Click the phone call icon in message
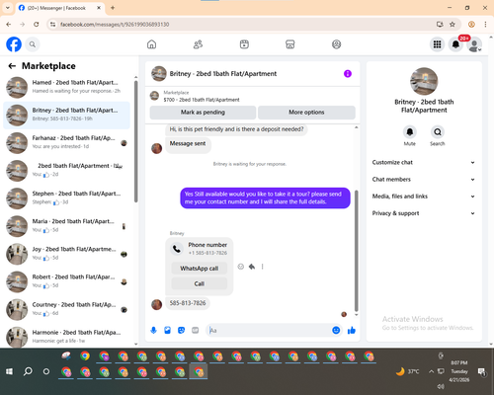Screen dimensions: 494x395 (177, 249)
